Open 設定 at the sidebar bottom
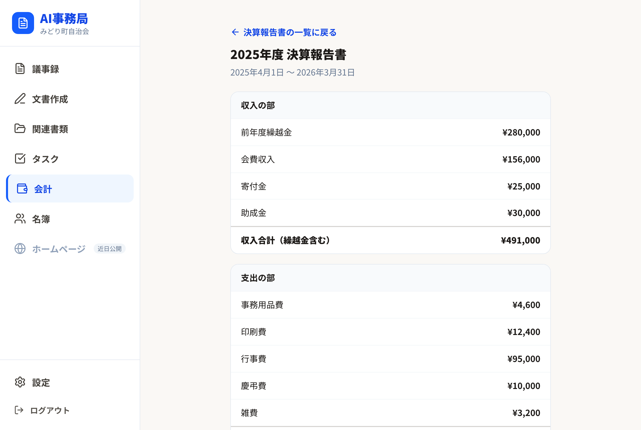 70,382
